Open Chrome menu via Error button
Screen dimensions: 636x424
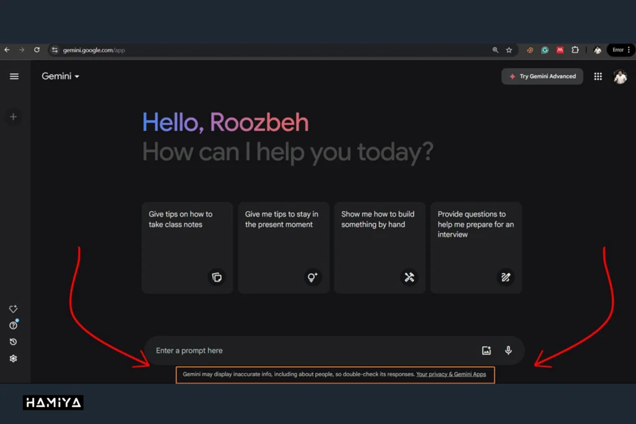tap(621, 50)
